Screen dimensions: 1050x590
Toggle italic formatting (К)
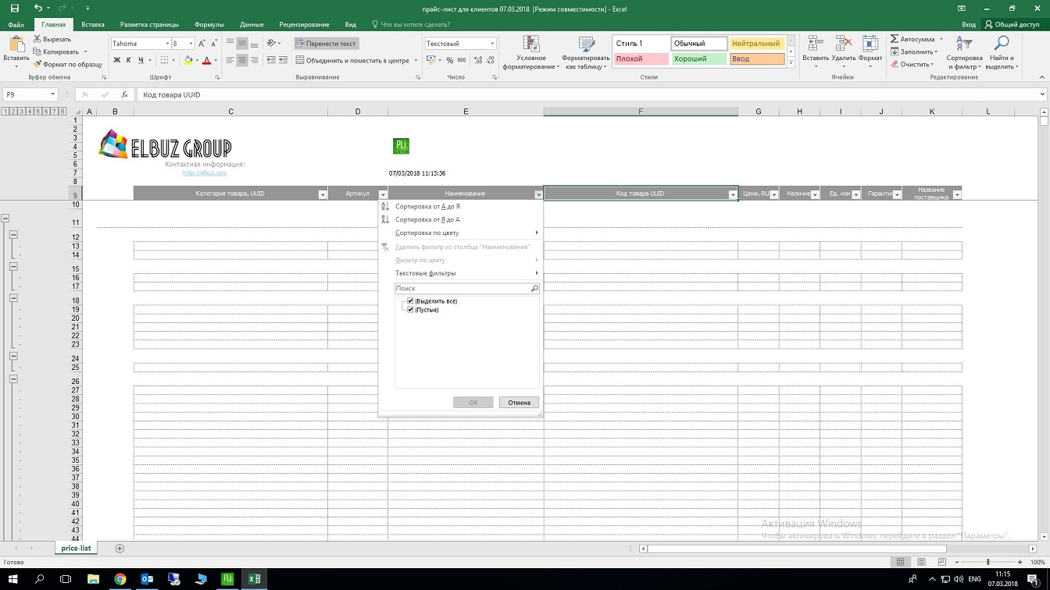point(129,60)
